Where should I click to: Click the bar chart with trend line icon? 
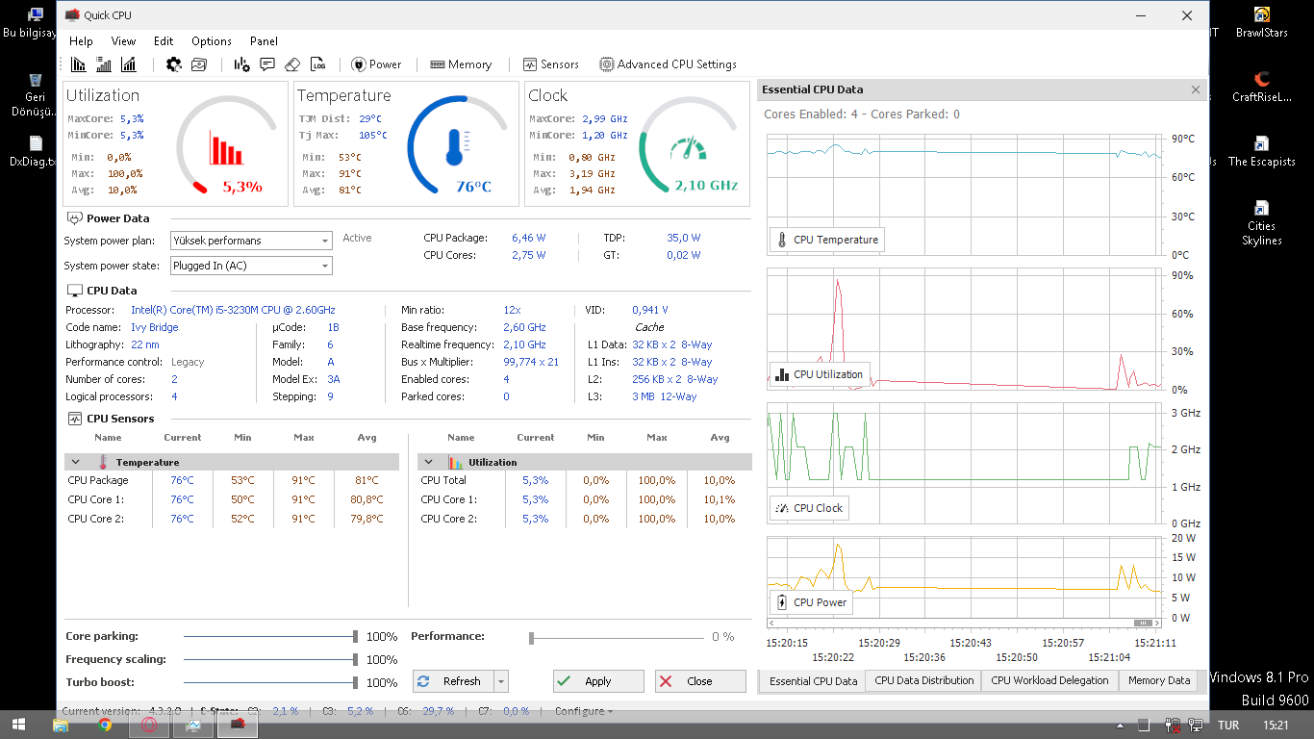[x=128, y=64]
